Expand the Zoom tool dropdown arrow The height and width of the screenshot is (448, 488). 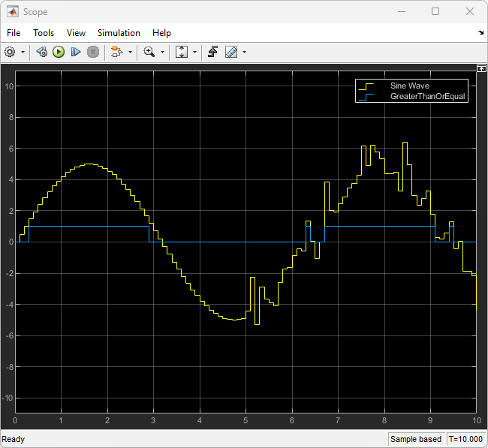(162, 53)
